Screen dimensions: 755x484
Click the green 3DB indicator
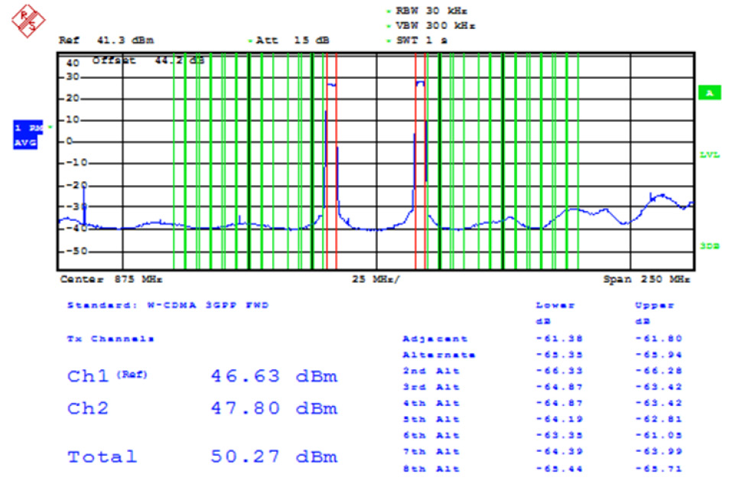(x=709, y=246)
